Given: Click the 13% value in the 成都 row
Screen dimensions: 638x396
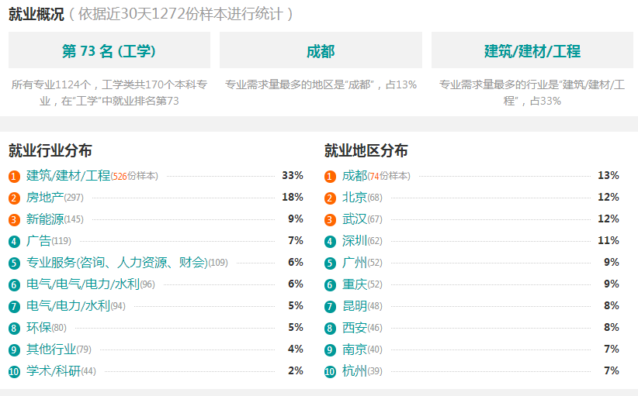Looking at the screenshot, I should point(609,175).
